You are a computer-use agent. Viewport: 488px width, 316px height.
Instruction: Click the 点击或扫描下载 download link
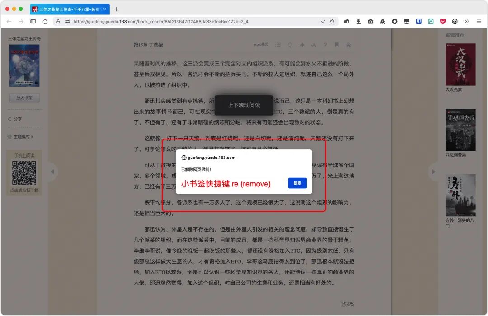[24, 191]
